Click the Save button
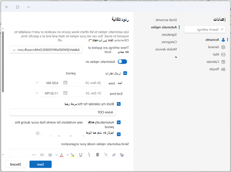231x172 pixels. coord(41,164)
